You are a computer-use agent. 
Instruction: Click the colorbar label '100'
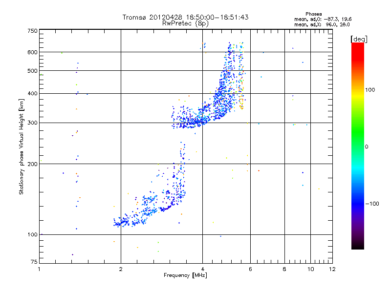[x=370, y=90]
